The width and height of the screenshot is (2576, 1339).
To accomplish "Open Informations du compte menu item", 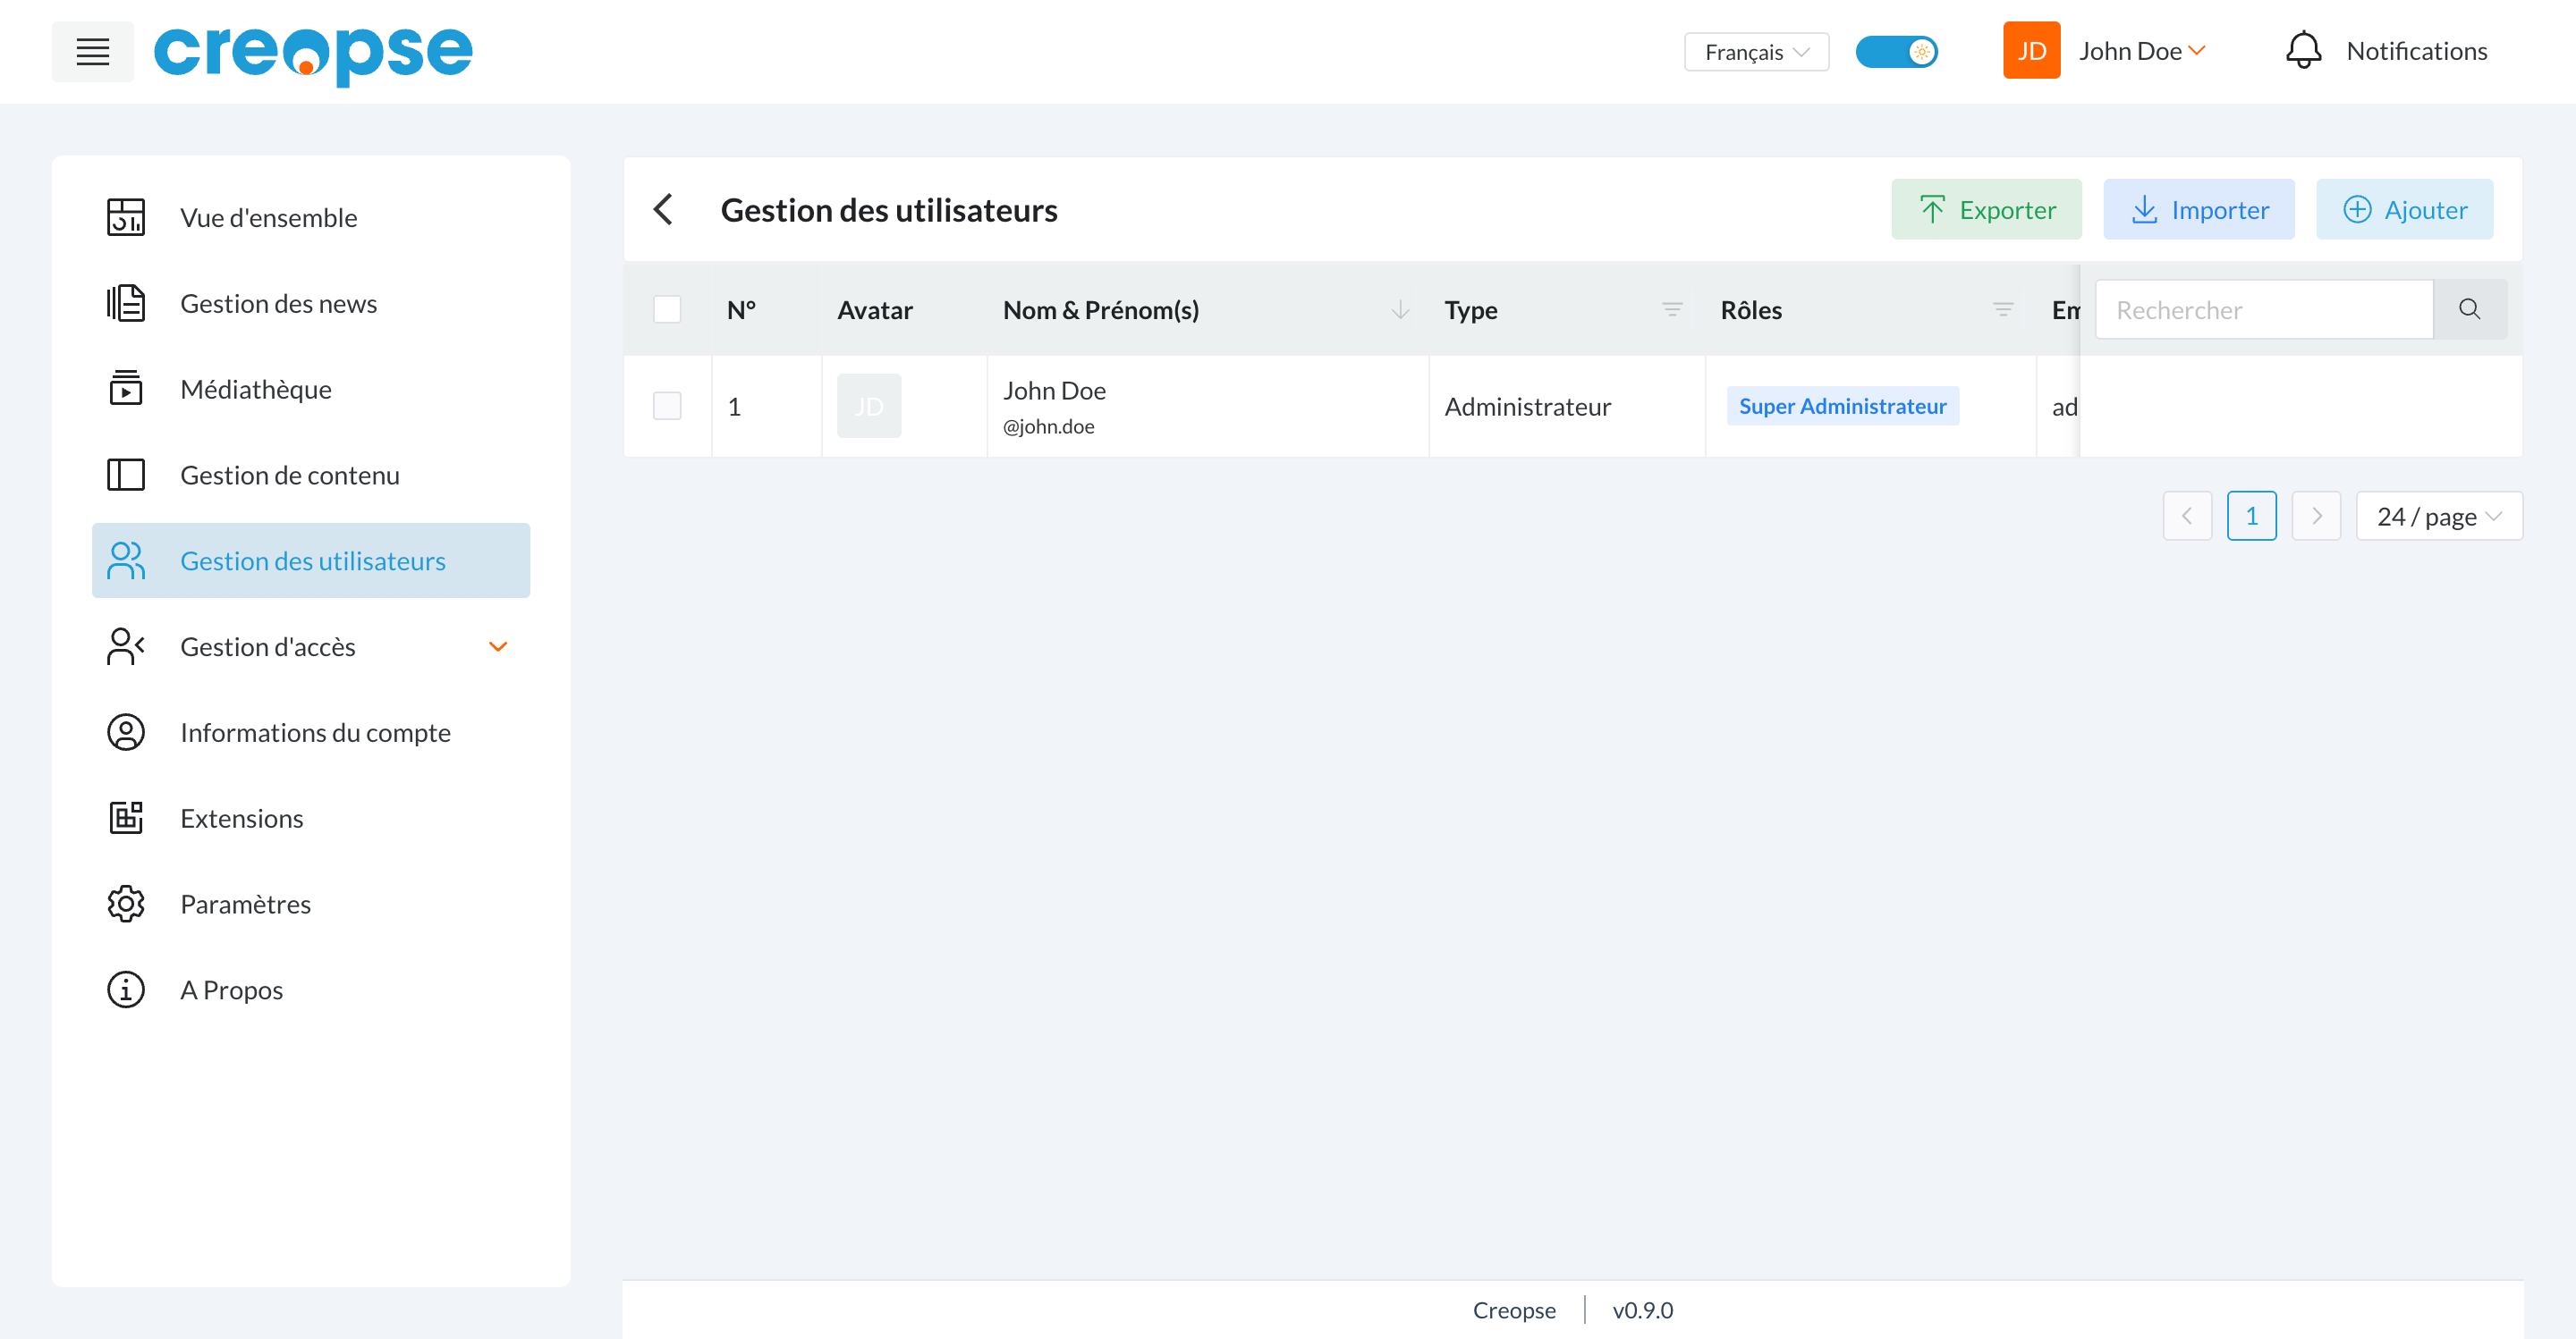I will coord(311,732).
